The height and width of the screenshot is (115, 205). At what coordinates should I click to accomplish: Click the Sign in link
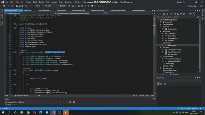pyautogui.click(x=179, y=2)
